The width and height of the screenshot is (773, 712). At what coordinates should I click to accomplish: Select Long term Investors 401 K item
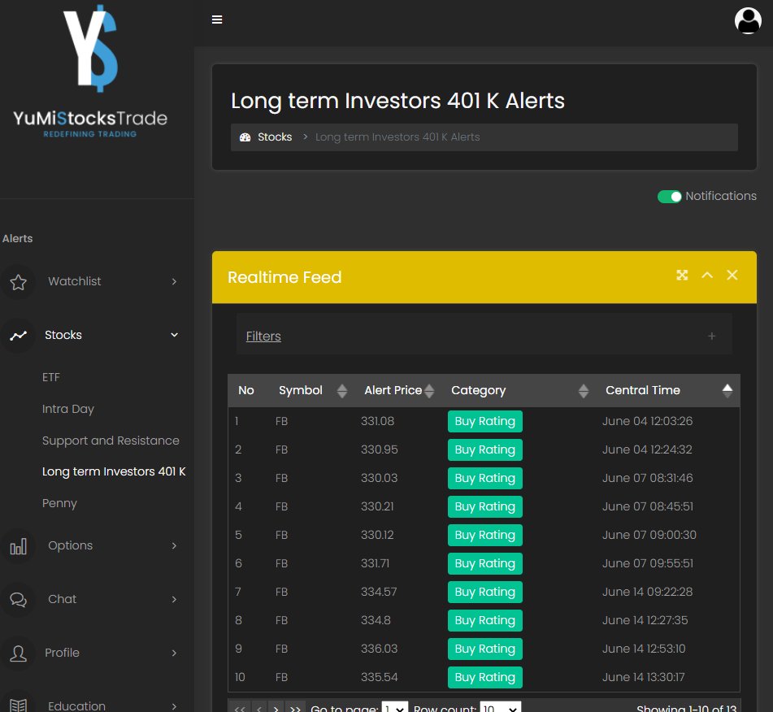[x=114, y=472]
